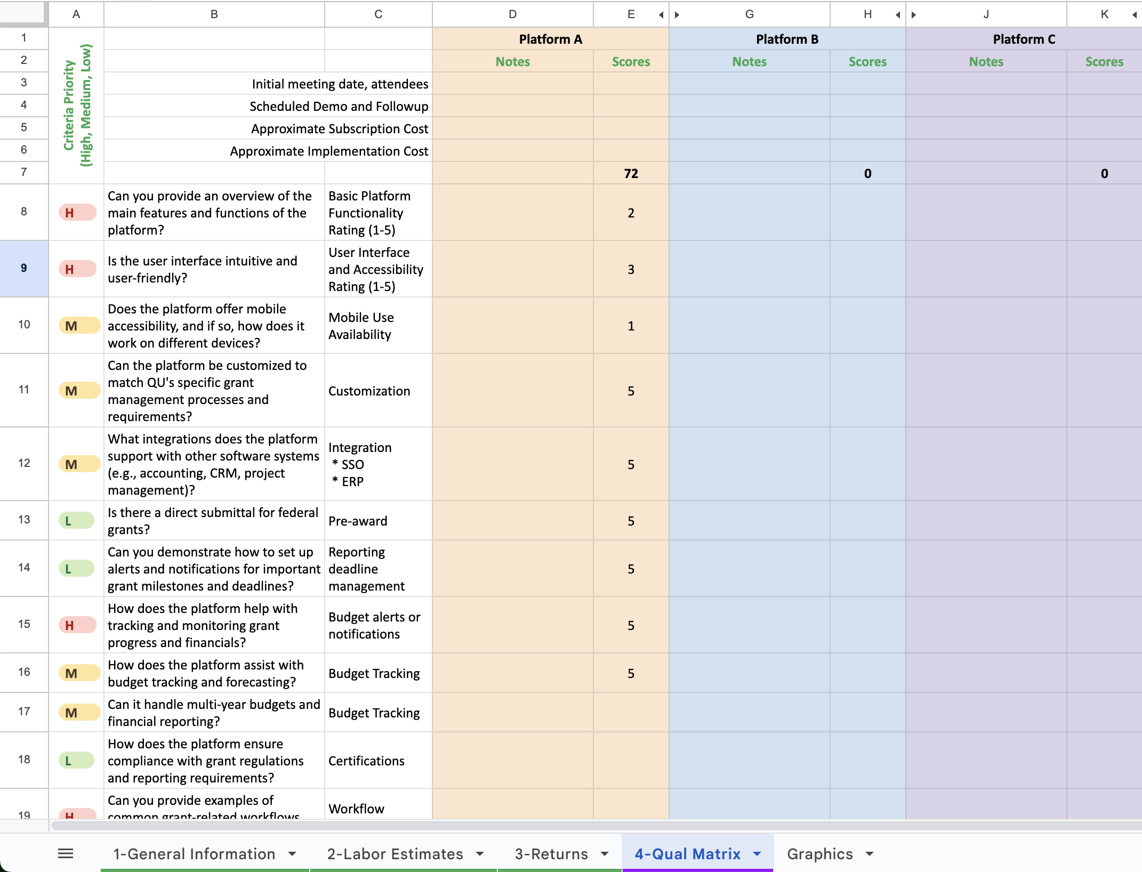1142x872 pixels.
Task: Open dropdown arrow on Graphics tab
Action: coord(870,854)
